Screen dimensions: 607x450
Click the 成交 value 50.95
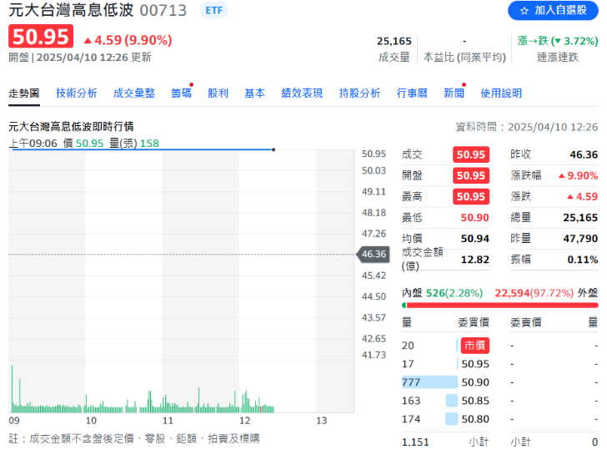[471, 154]
